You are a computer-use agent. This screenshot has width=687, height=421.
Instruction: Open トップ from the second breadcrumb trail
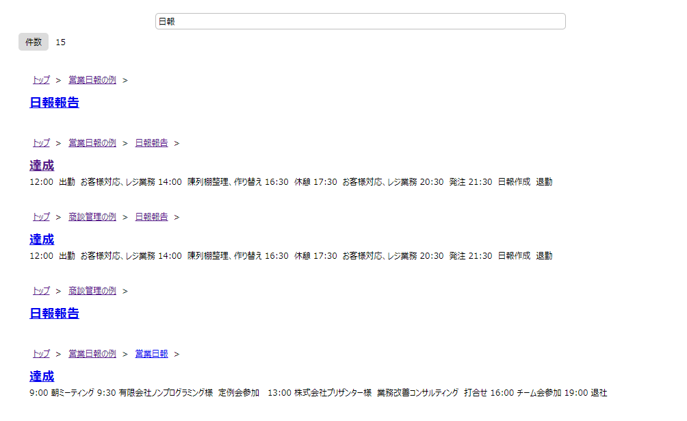40,142
